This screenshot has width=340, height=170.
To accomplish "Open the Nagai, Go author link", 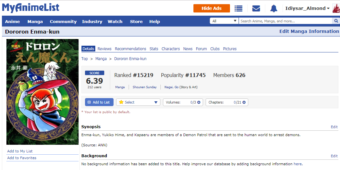I will [x=172, y=87].
